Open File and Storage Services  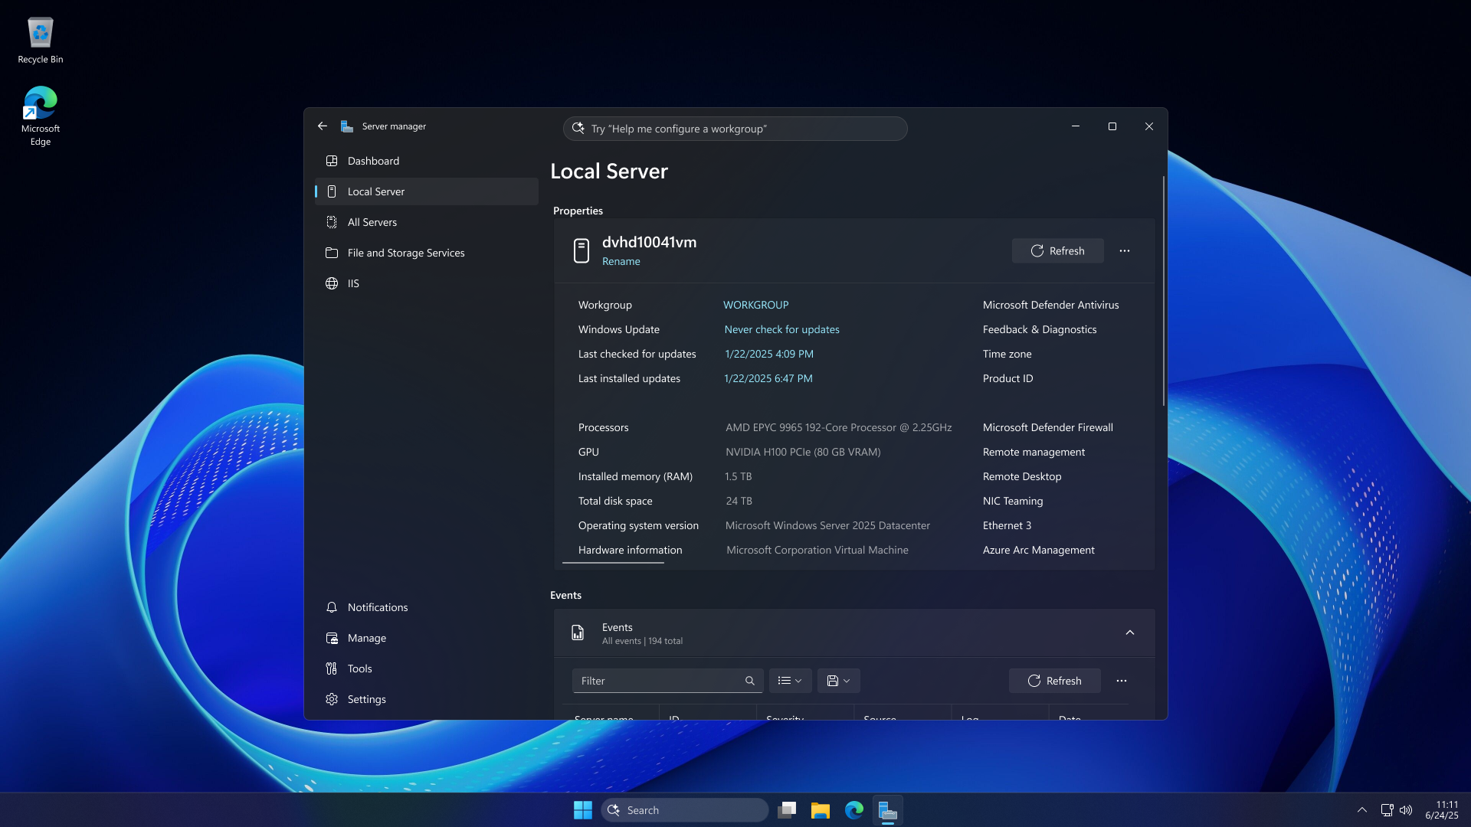[x=405, y=253]
